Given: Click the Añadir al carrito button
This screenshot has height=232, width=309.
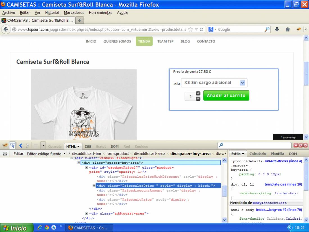Looking at the screenshot, I should (x=226, y=96).
